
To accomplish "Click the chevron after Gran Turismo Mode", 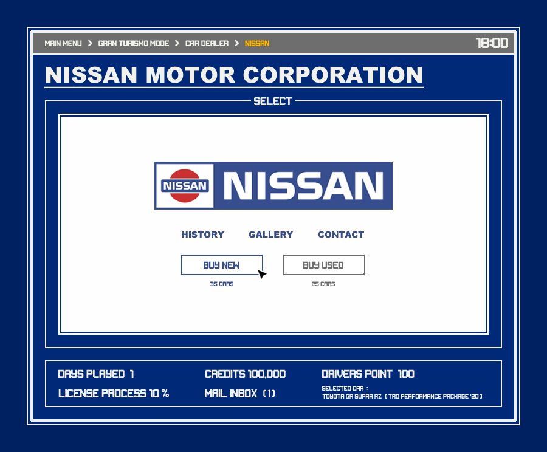I will coord(177,44).
